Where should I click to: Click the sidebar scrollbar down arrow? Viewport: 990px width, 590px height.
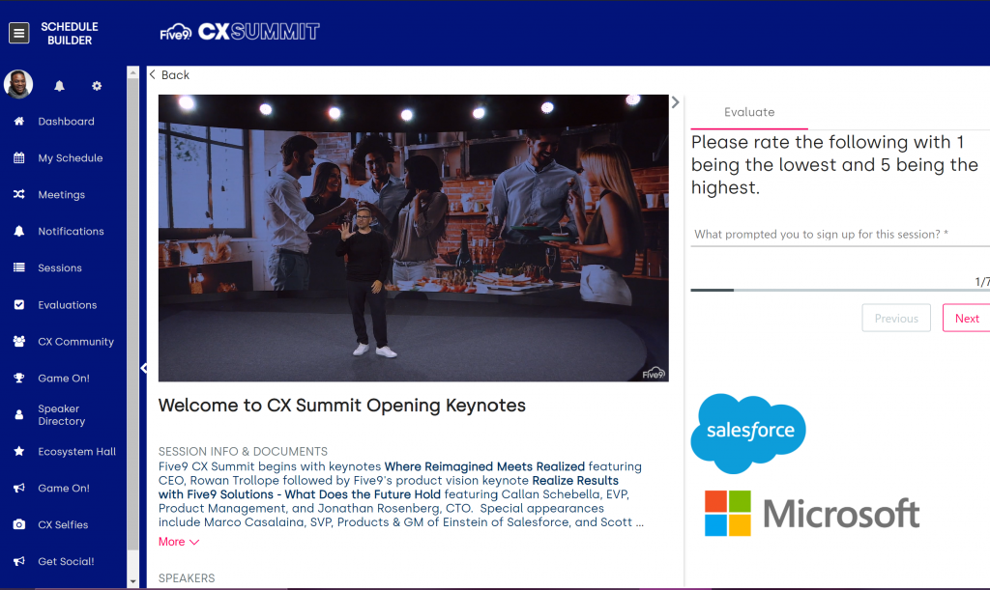(132, 582)
